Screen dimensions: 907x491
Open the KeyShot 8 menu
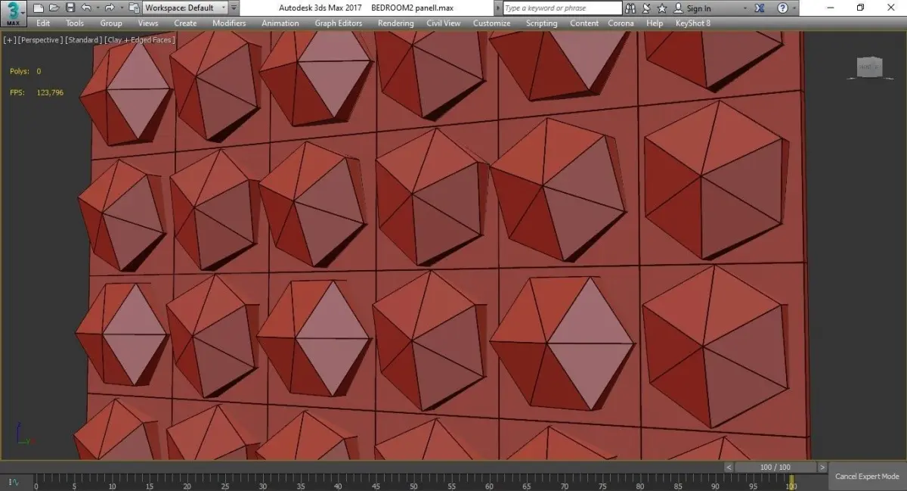click(693, 23)
